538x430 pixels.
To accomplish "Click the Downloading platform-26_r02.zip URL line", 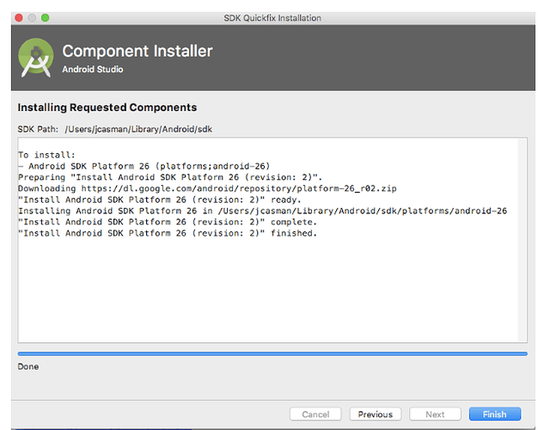I will [x=207, y=188].
